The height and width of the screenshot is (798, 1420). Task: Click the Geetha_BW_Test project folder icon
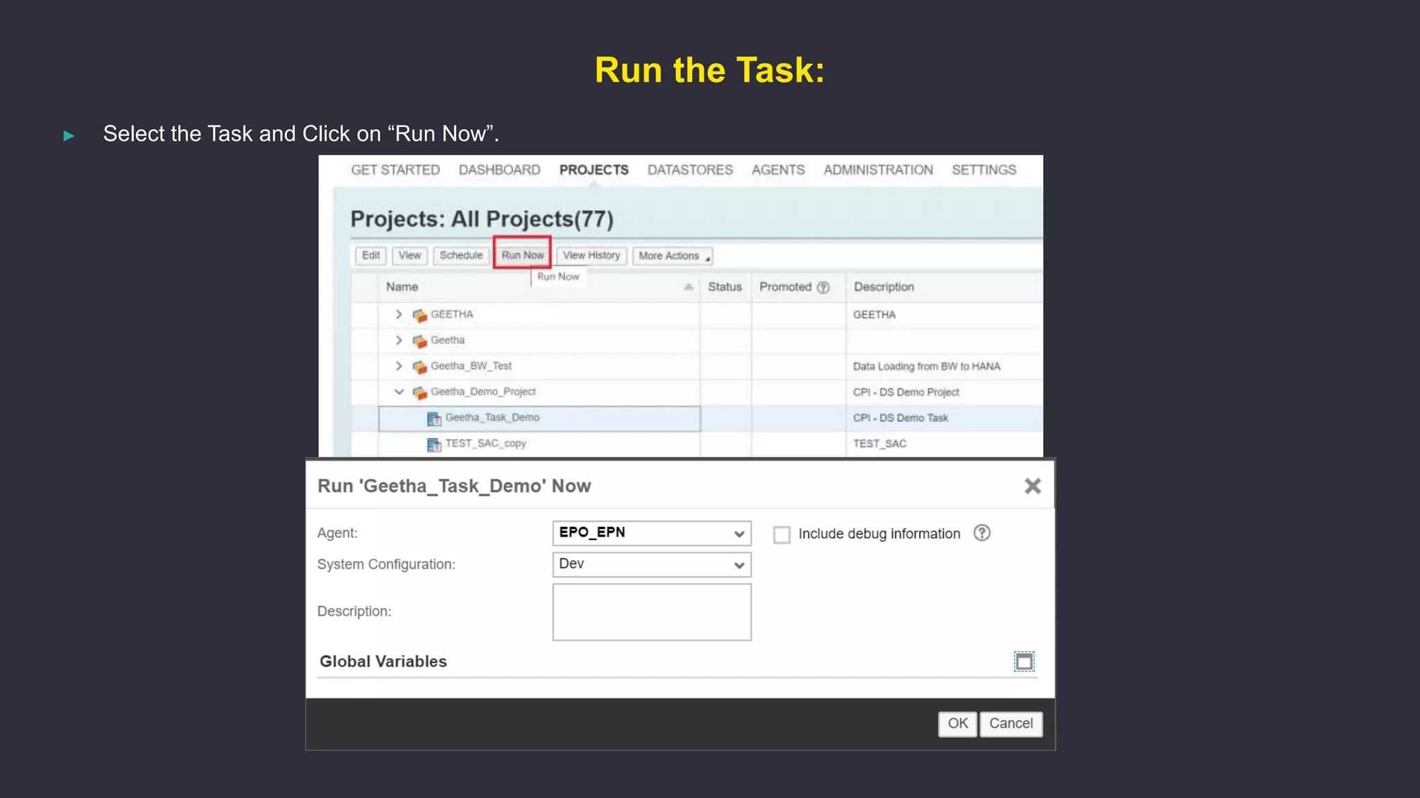tap(419, 367)
